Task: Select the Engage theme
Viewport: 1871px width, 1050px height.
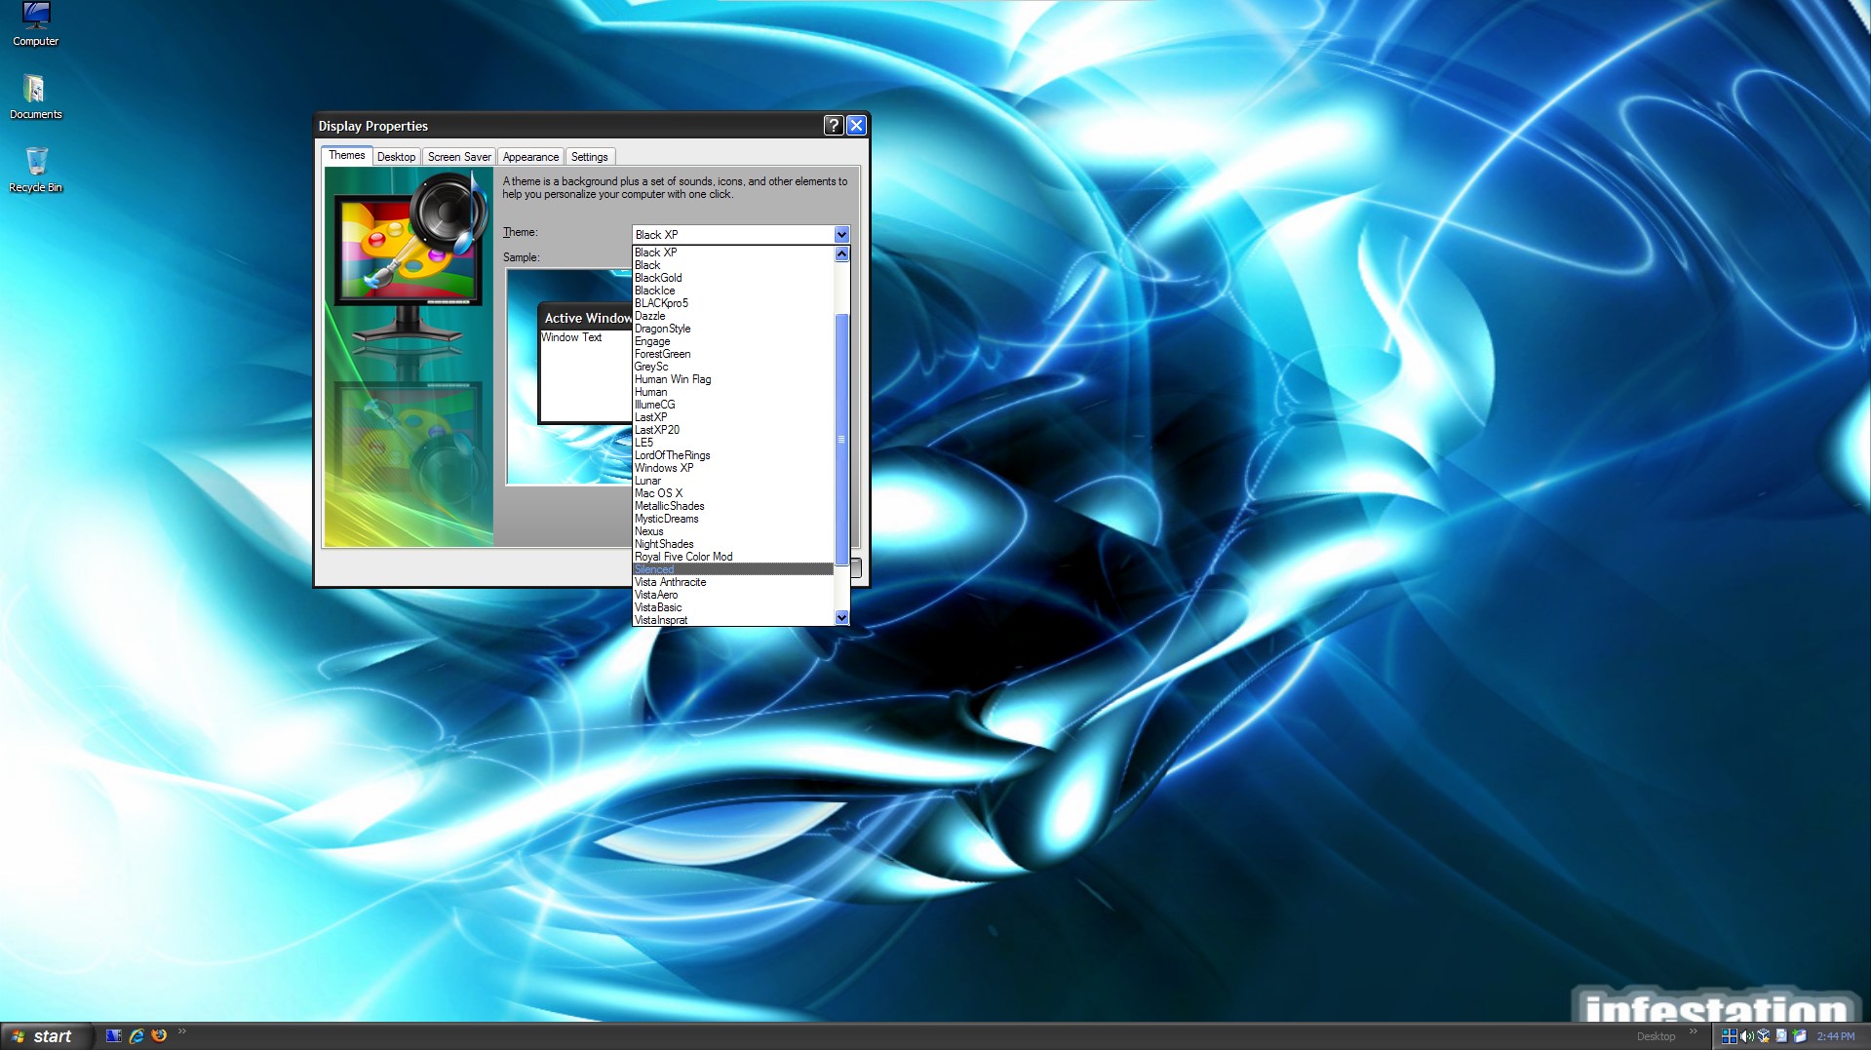Action: coord(733,341)
